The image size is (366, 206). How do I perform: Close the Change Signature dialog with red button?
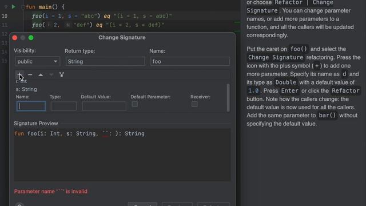click(x=15, y=38)
